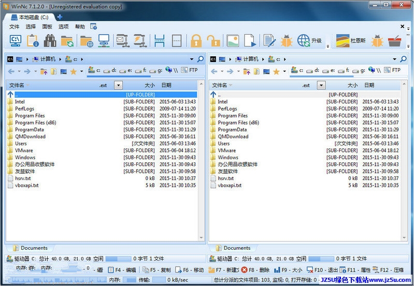This screenshot has width=414, height=286.
Task: Open the 选择 menu
Action: coord(31,26)
